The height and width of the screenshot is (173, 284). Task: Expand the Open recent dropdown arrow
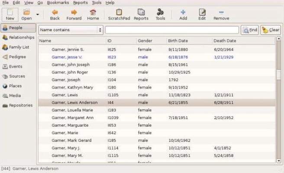[38, 14]
